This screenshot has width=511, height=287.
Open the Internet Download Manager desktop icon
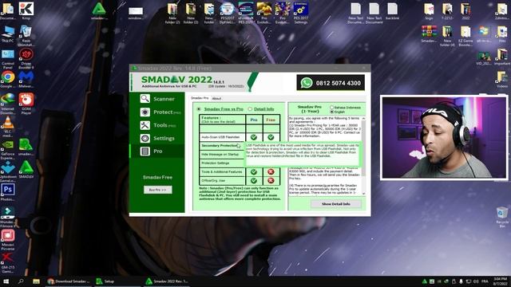point(7,104)
